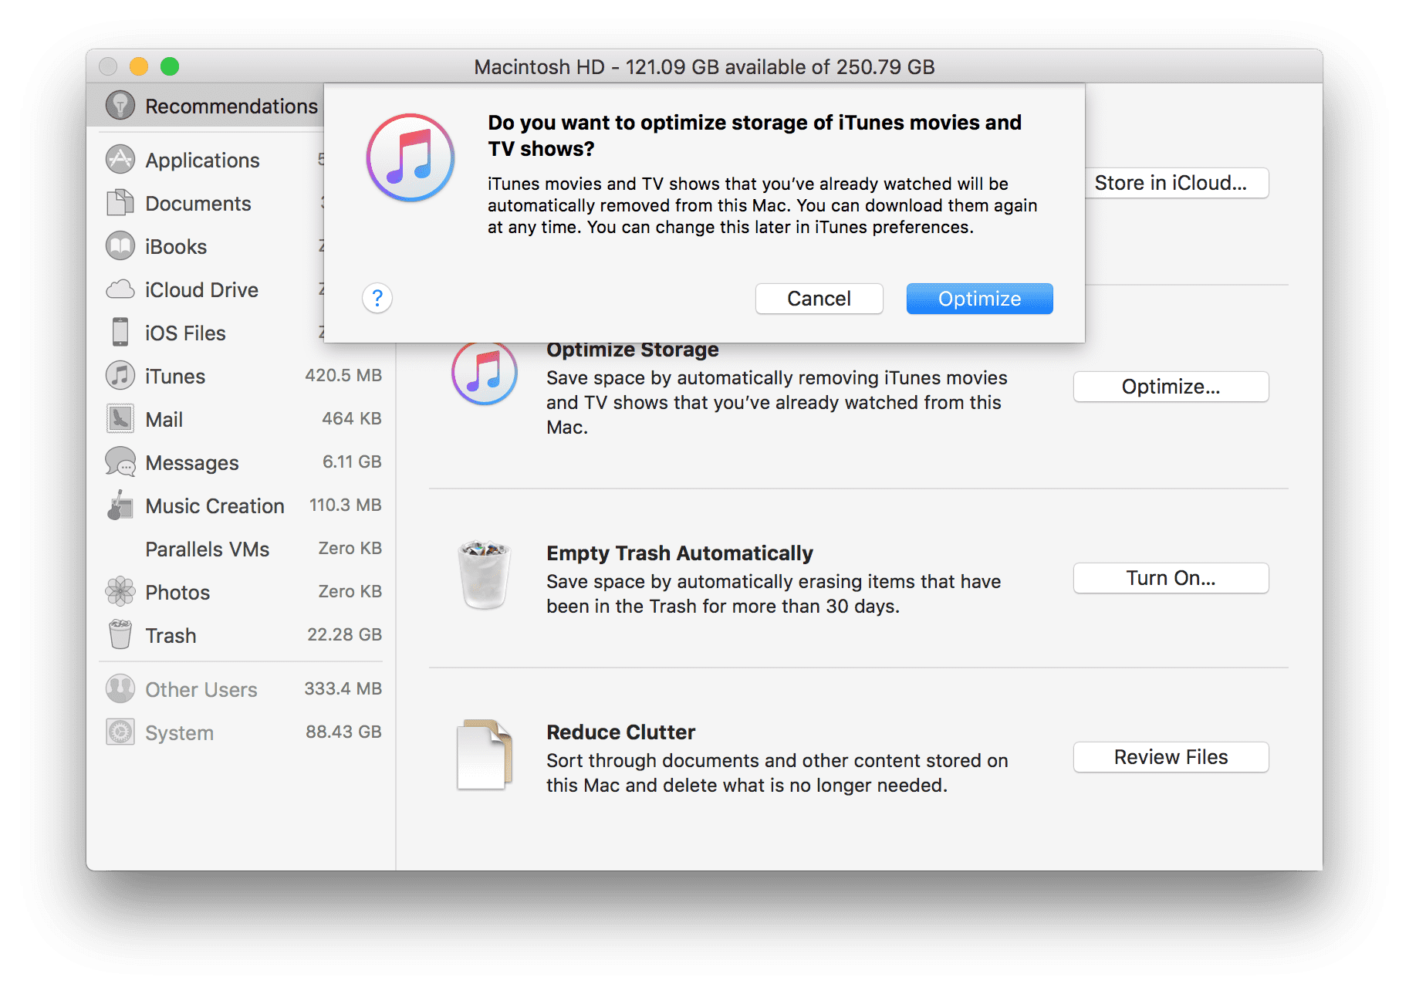Click the help question mark in dialog
Image resolution: width=1409 pixels, height=994 pixels.
[x=377, y=298]
